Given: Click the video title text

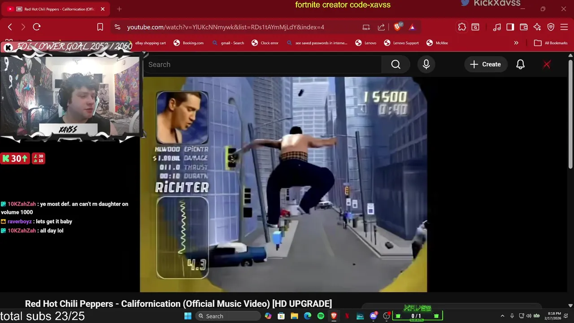Looking at the screenshot, I should coord(178,304).
